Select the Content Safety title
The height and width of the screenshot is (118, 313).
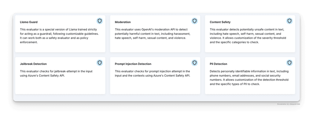click(x=220, y=22)
